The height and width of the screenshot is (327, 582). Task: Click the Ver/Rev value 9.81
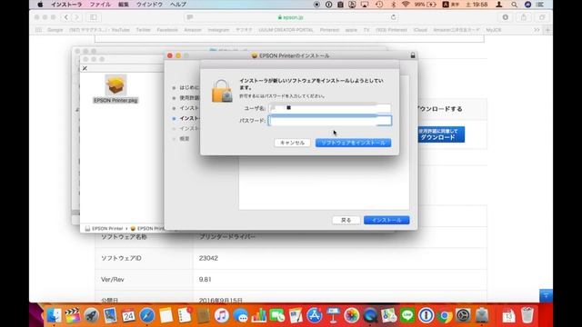(x=205, y=279)
